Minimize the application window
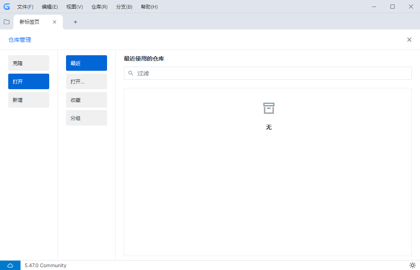 pos(374,7)
